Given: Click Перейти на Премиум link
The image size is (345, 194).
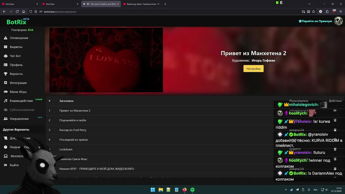Looking at the screenshot, I should [315, 21].
